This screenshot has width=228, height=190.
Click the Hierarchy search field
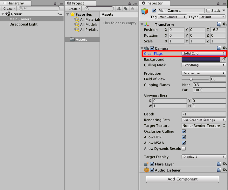tap(39, 8)
